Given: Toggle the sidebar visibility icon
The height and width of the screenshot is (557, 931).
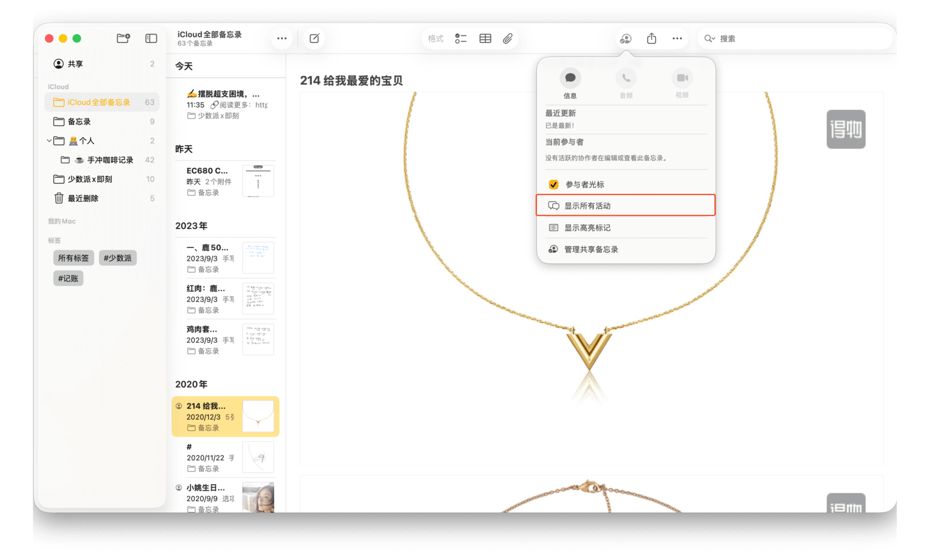Looking at the screenshot, I should pyautogui.click(x=151, y=38).
